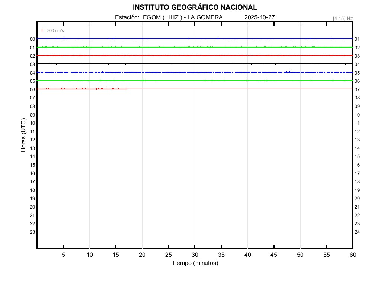The width and height of the screenshot is (381, 285).
Task: Click the date 2025-10-27 in the header
Action: click(x=260, y=17)
